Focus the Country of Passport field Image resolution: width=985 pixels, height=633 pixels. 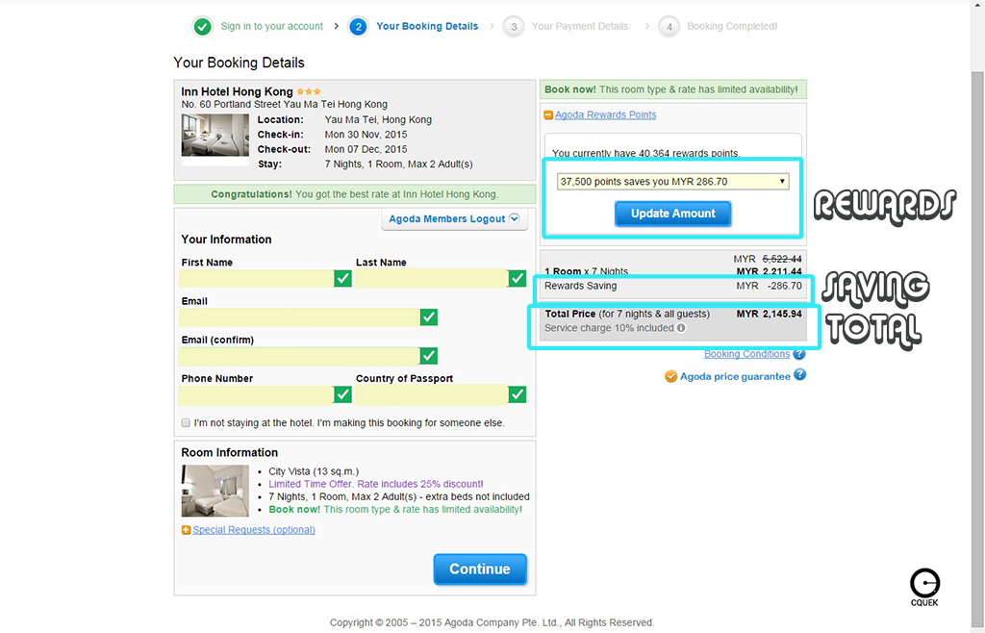pos(432,394)
